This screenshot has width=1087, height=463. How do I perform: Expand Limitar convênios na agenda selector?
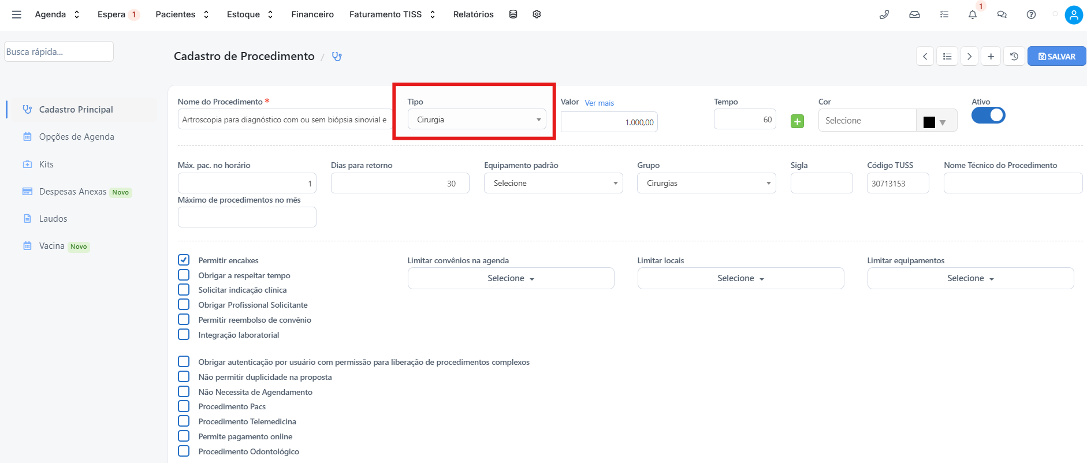(511, 278)
